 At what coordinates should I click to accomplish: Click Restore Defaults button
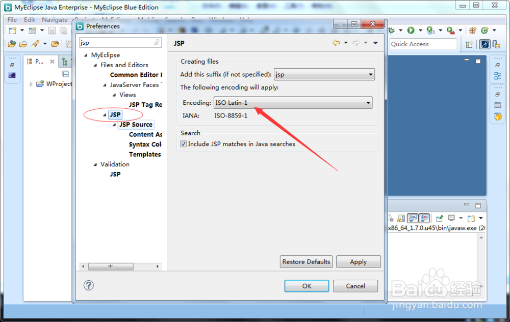pos(306,261)
